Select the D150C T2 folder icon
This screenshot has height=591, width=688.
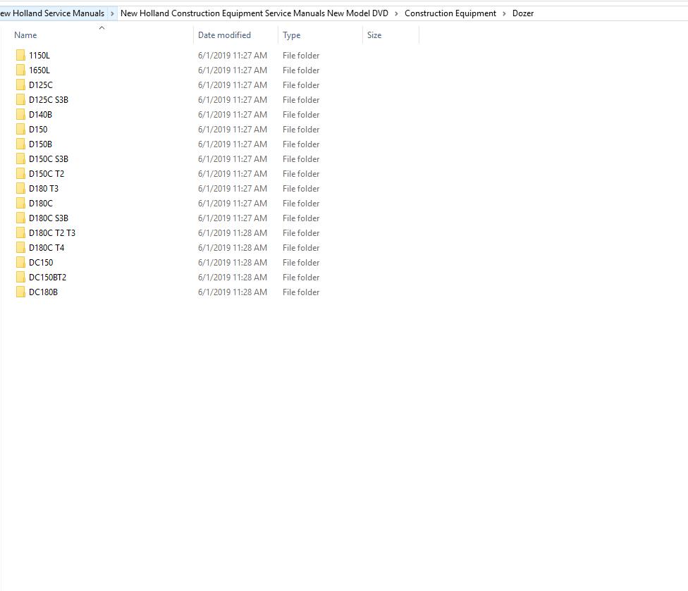click(x=20, y=173)
